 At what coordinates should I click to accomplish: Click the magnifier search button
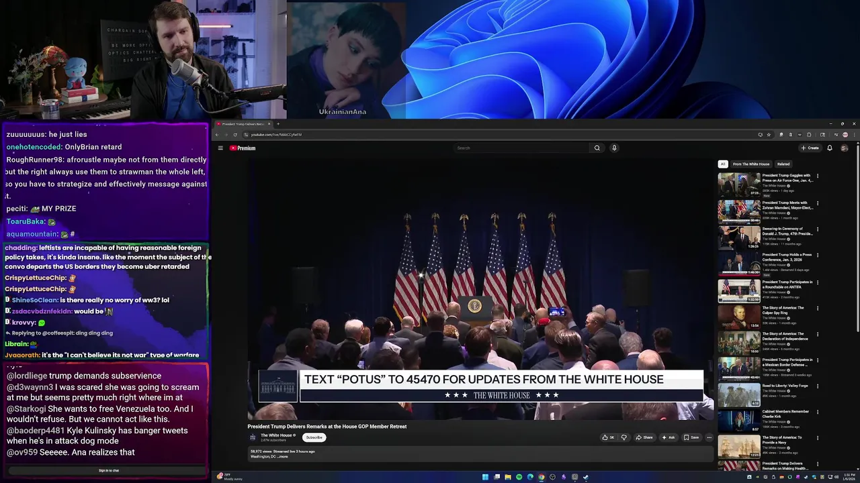[x=597, y=148]
